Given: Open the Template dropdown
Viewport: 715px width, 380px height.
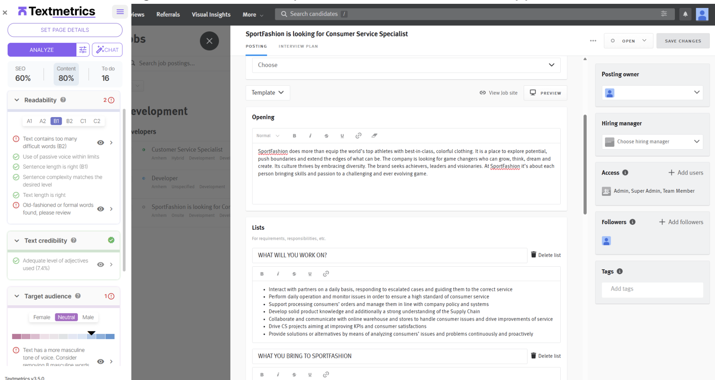Looking at the screenshot, I should tap(268, 92).
